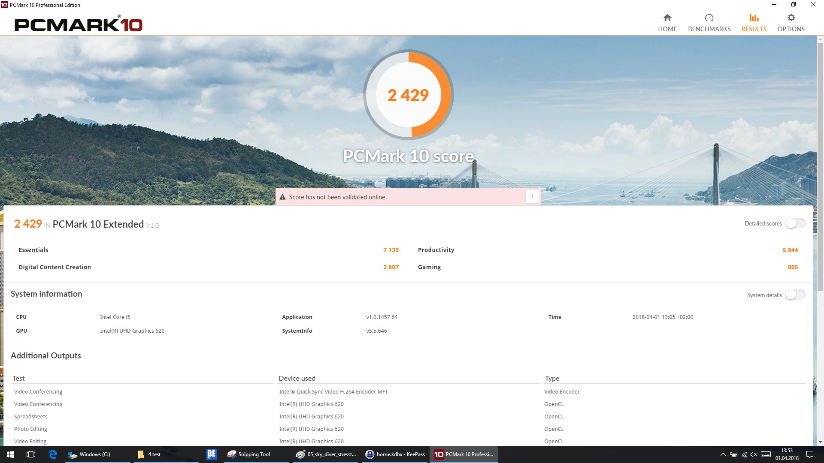Click scrollbar down arrow in results
Image resolution: width=824 pixels, height=463 pixels.
(x=820, y=442)
